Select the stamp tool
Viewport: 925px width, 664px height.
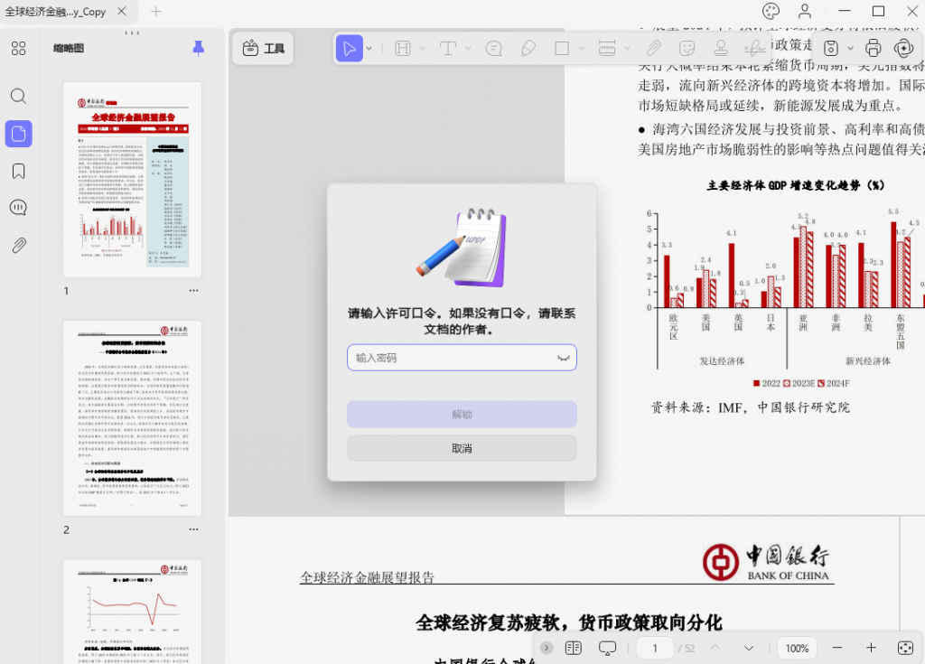[x=720, y=48]
